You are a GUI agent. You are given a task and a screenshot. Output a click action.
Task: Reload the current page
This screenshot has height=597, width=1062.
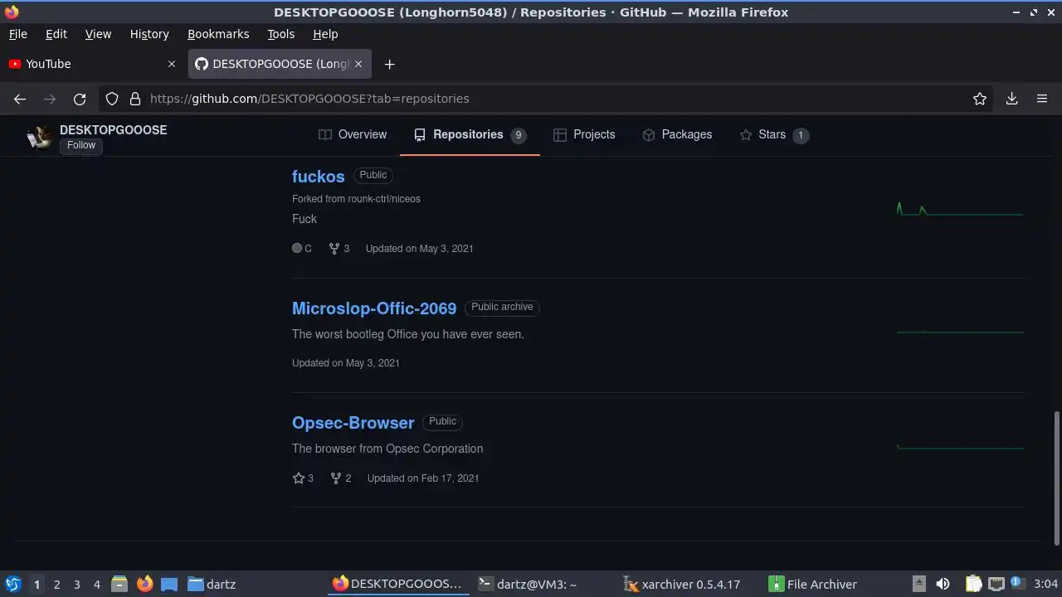80,99
